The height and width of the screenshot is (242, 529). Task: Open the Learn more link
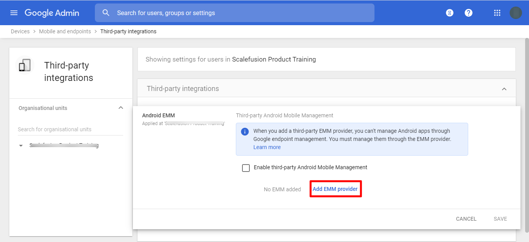[267, 147]
